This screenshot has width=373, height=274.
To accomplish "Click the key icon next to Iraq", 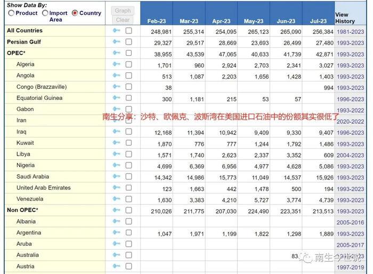I will coord(116,132).
